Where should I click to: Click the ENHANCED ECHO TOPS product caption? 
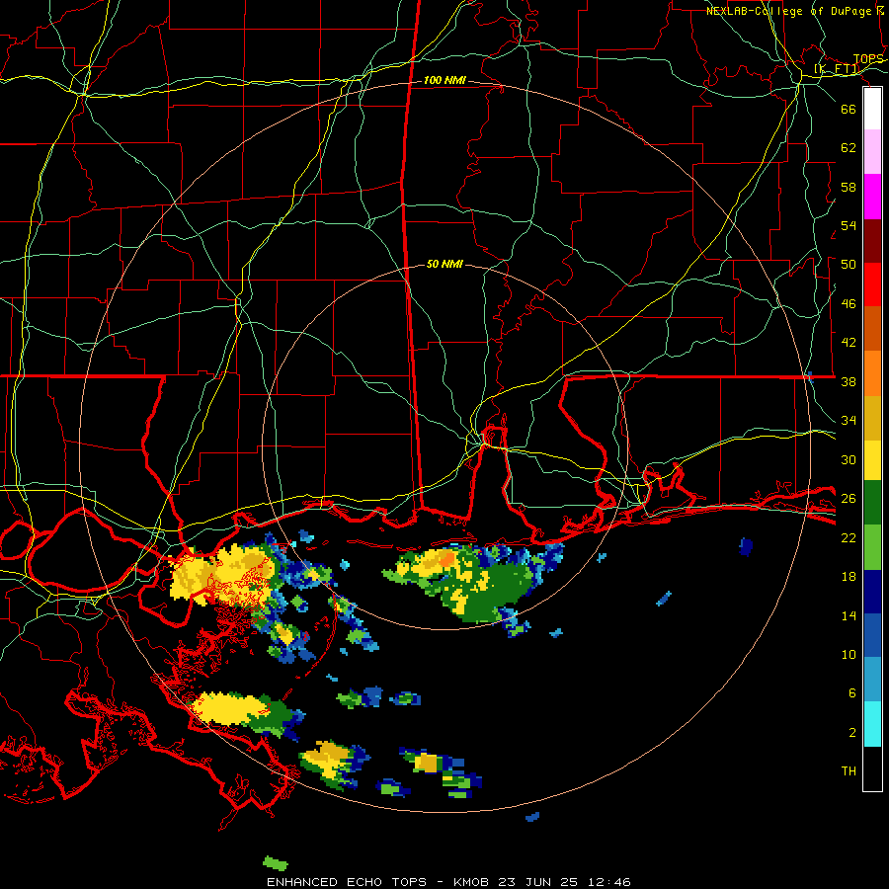[x=347, y=882]
